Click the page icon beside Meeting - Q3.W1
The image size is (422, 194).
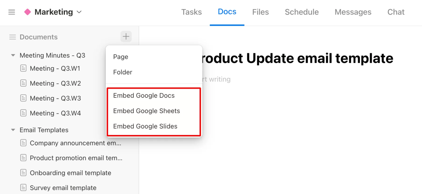24,68
